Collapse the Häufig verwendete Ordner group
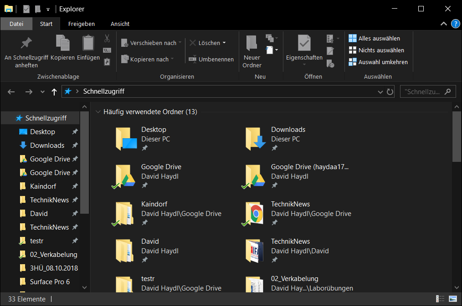 click(x=98, y=112)
